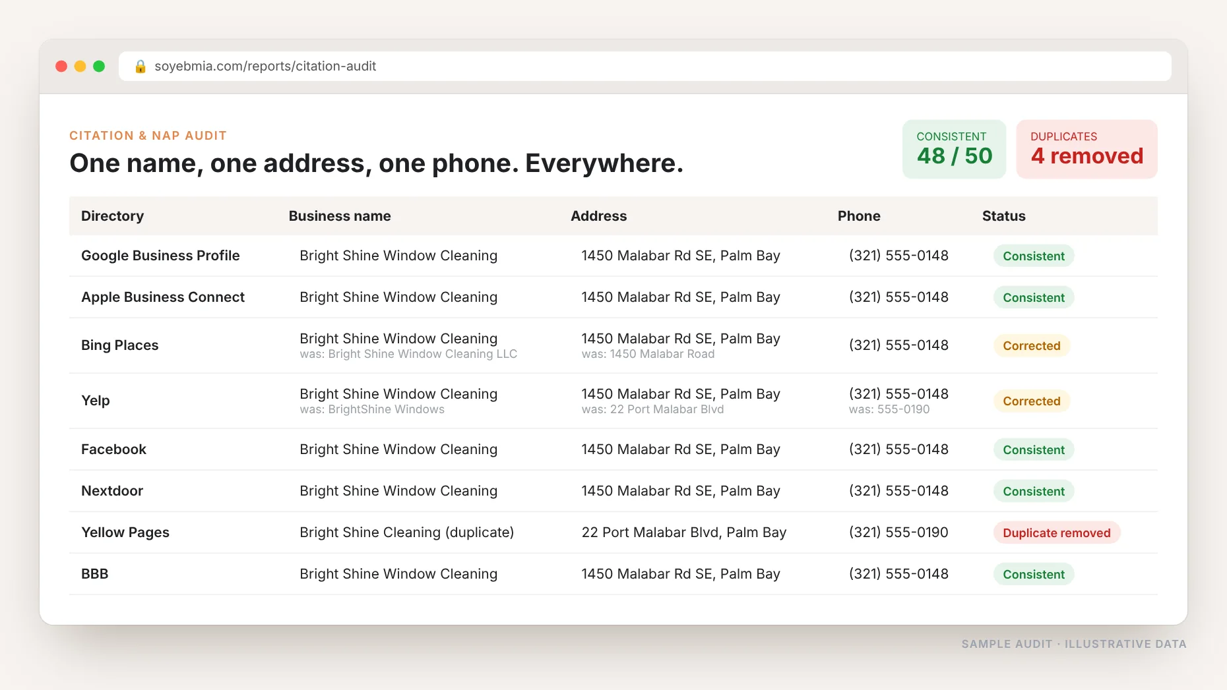This screenshot has height=690, width=1227.
Task: Click the red close window dot
Action: tap(61, 66)
